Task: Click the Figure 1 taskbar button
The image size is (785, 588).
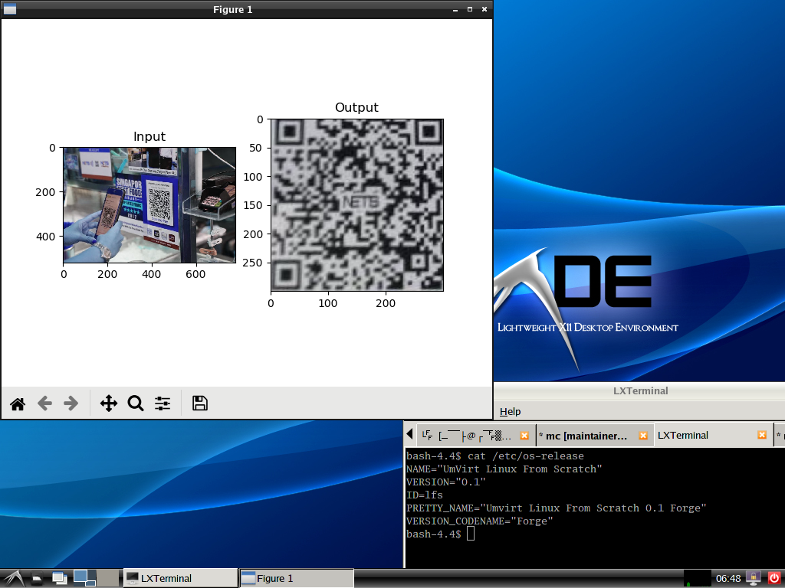Action: 296,578
